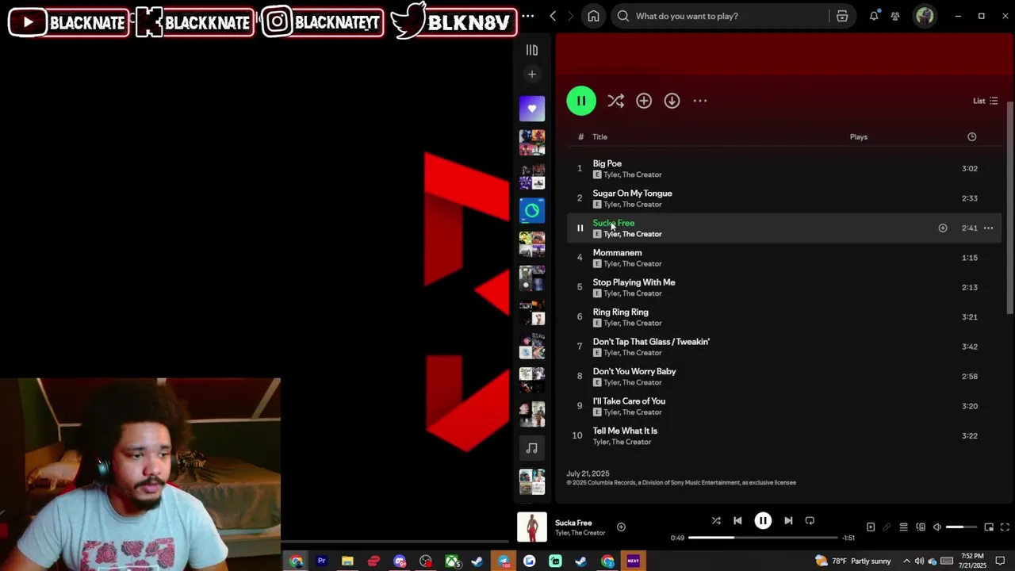This screenshot has height=571, width=1015.
Task: Sort tracks by the duration clock header
Action: point(971,137)
